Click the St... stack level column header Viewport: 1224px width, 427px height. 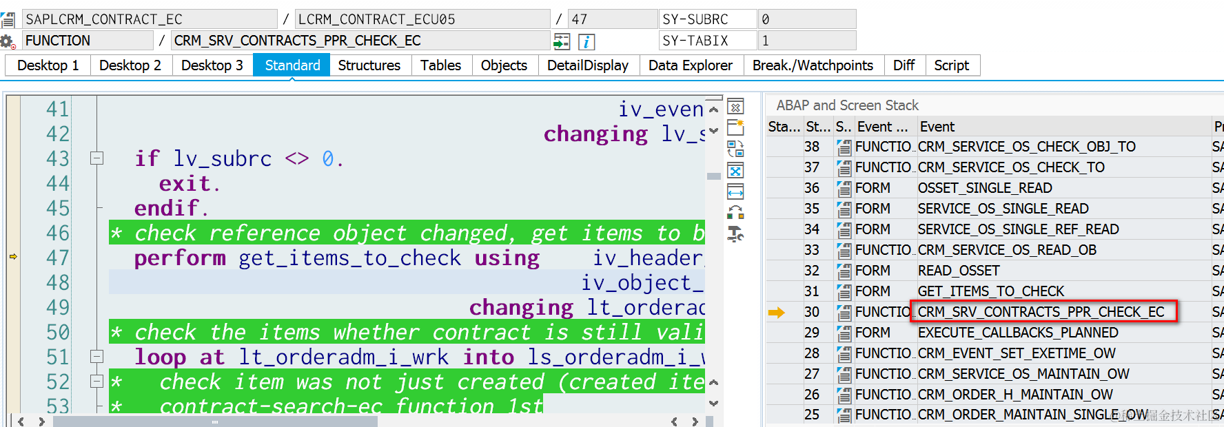tap(818, 127)
